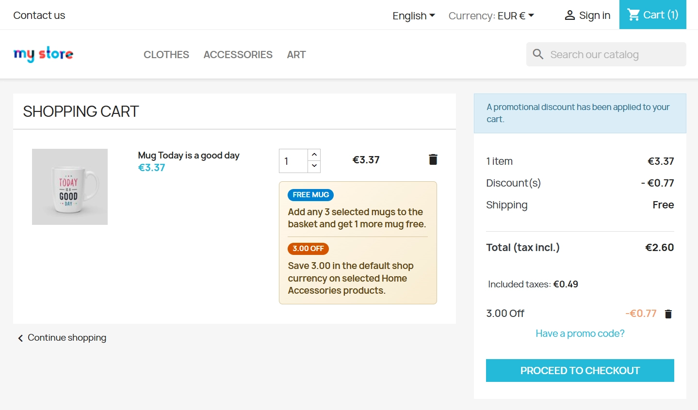Decrease mug quantity with down arrow
The height and width of the screenshot is (410, 698).
[314, 167]
